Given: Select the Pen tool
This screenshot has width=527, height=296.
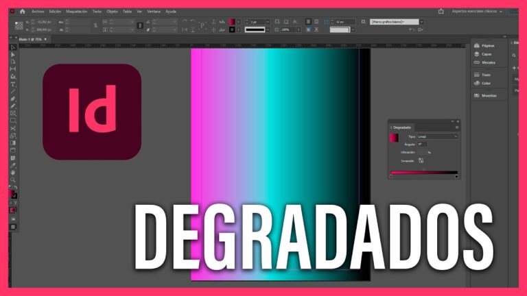Looking at the screenshot, I should (x=13, y=99).
